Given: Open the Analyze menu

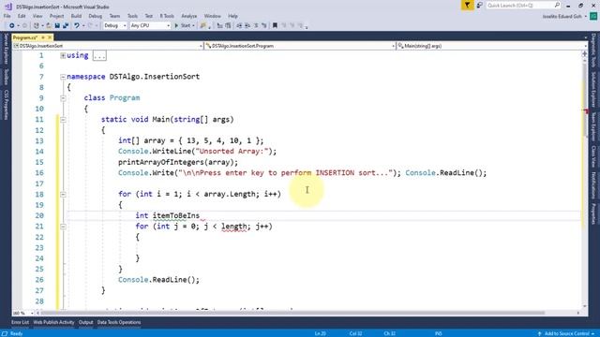Looking at the screenshot, I should tap(189, 16).
